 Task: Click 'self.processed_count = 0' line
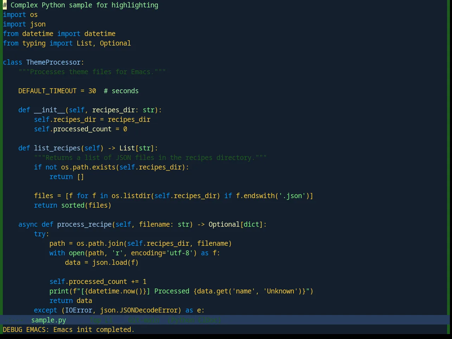pos(81,129)
